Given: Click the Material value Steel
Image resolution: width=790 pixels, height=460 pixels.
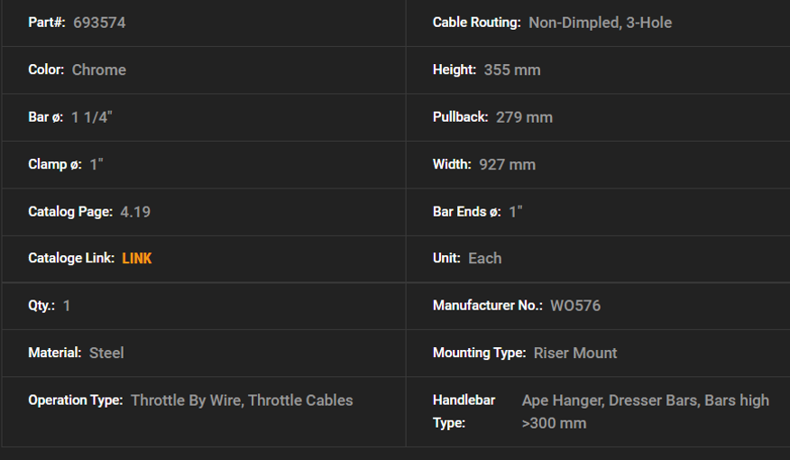Looking at the screenshot, I should pos(106,354).
